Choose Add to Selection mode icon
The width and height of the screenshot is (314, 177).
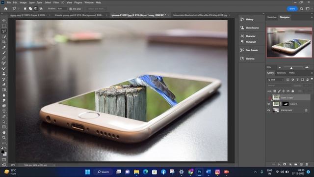[x=30, y=9]
